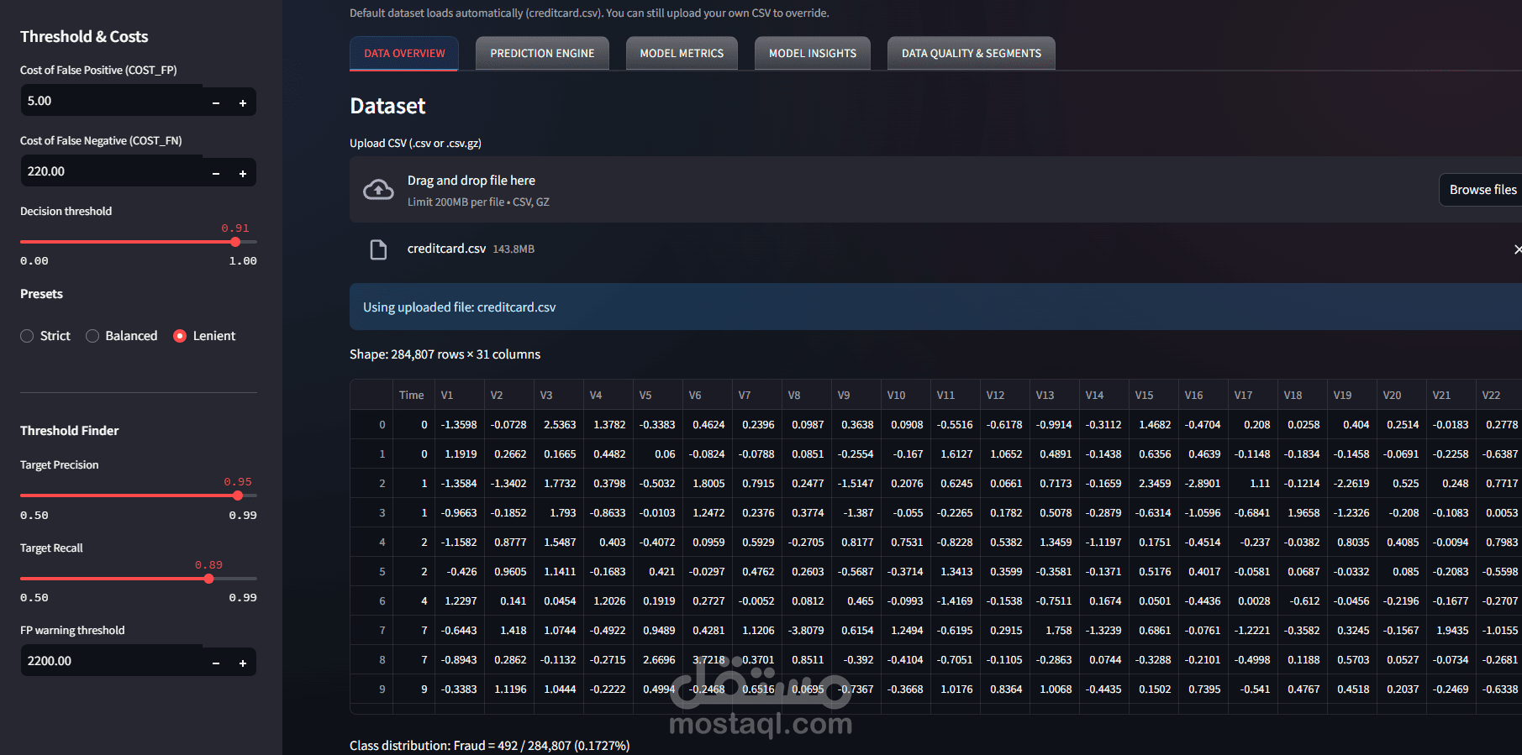Click the V6 column header

pyautogui.click(x=707, y=395)
